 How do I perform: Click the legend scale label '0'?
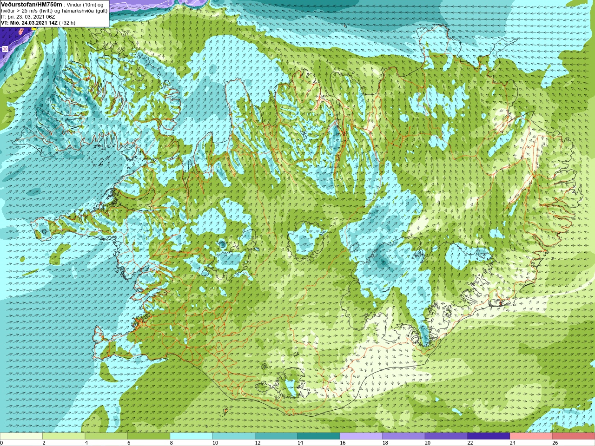pos(1,443)
